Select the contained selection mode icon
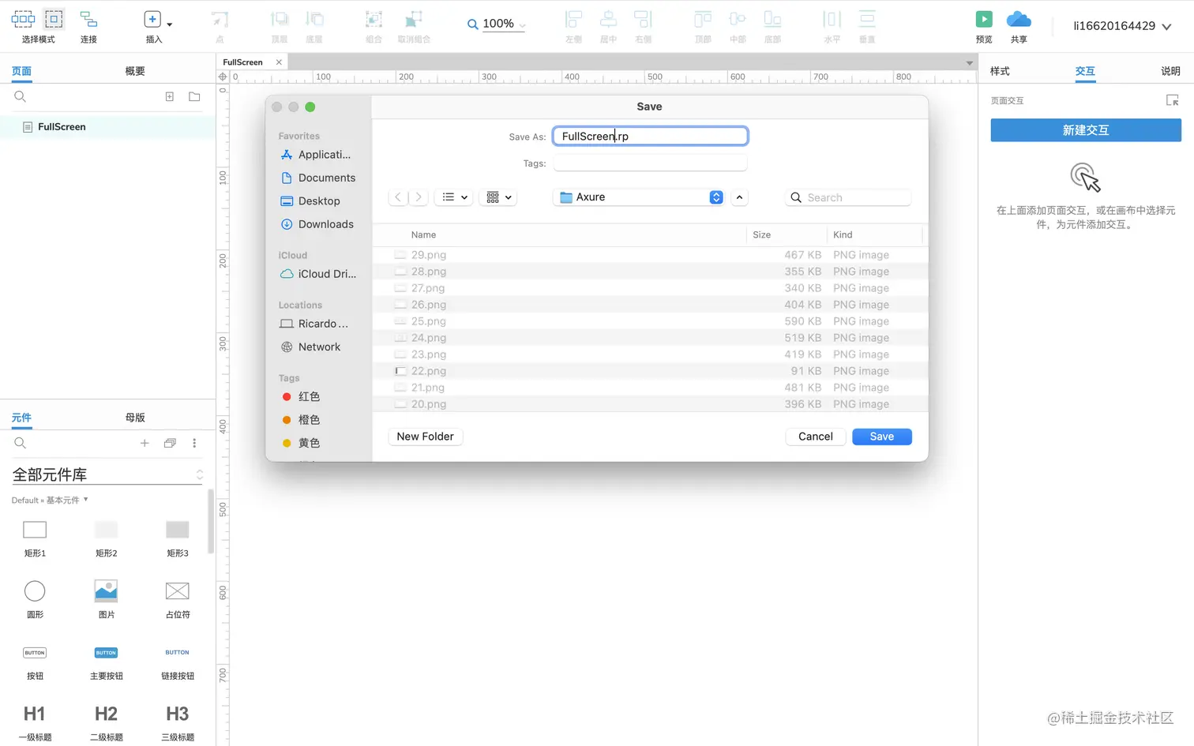 pos(54,19)
